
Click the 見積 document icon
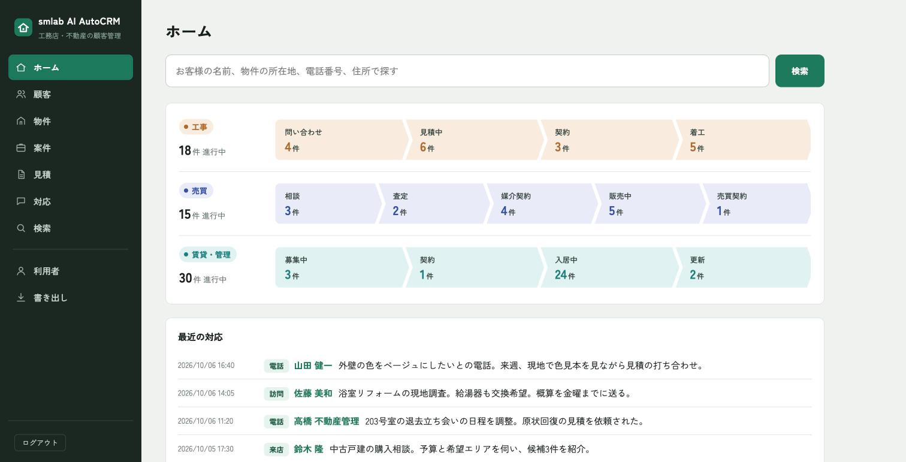coord(21,175)
